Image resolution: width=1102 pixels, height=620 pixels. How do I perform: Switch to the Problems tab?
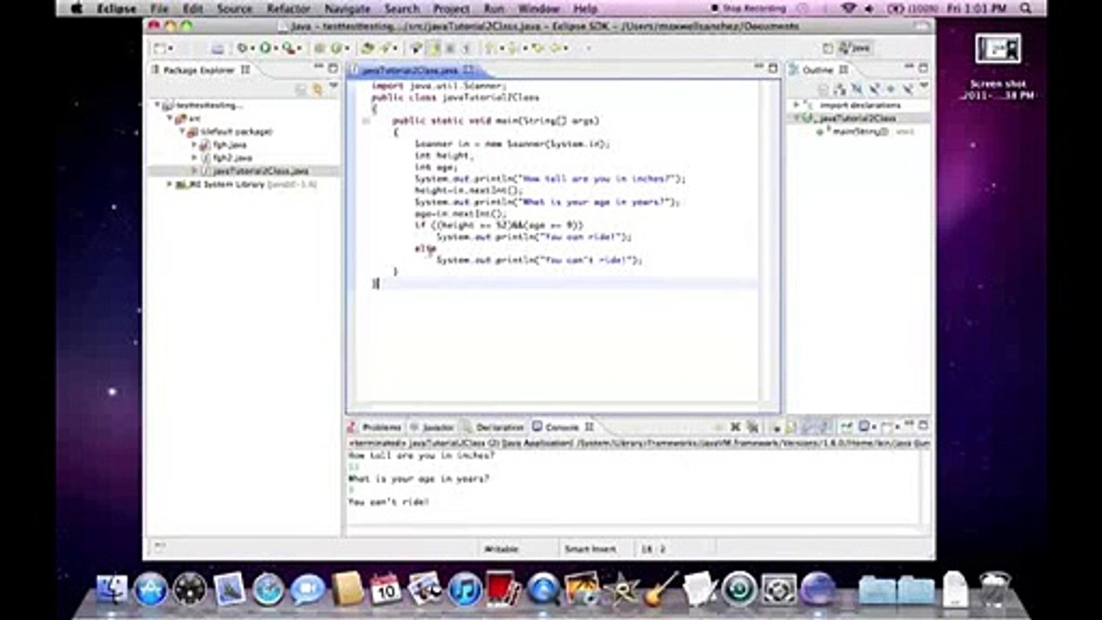375,427
